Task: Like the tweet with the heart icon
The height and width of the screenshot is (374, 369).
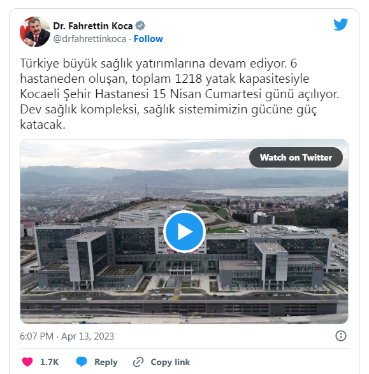Action: pos(27,362)
